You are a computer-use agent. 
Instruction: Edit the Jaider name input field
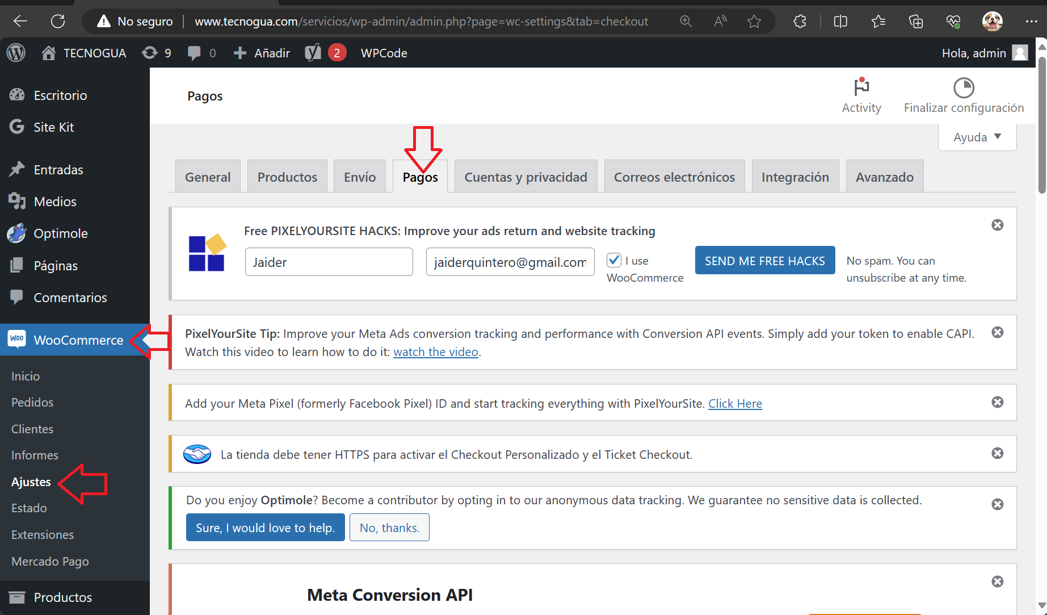point(329,262)
